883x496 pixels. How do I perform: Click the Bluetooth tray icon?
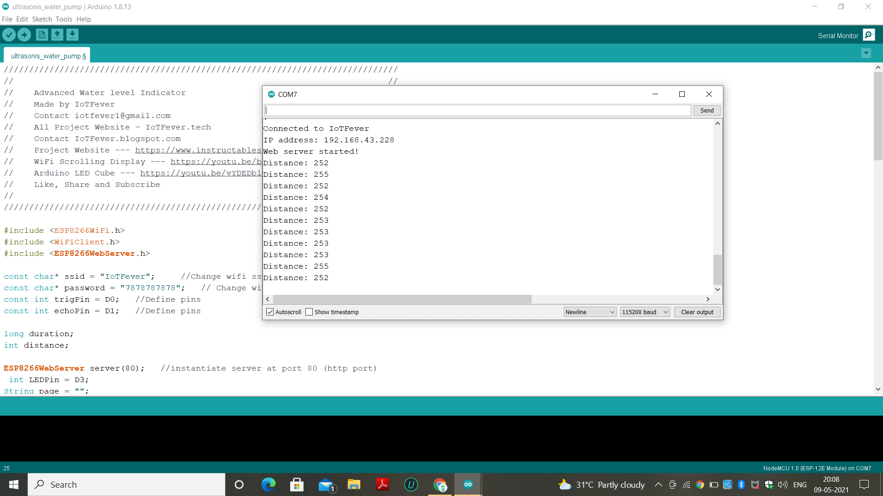pyautogui.click(x=741, y=485)
